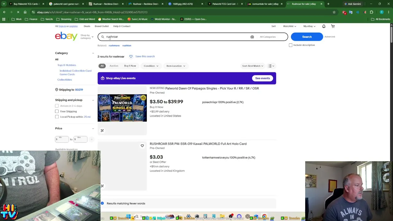Open the Sort: Best Match dropdown
The width and height of the screenshot is (393, 221).
pos(253,66)
